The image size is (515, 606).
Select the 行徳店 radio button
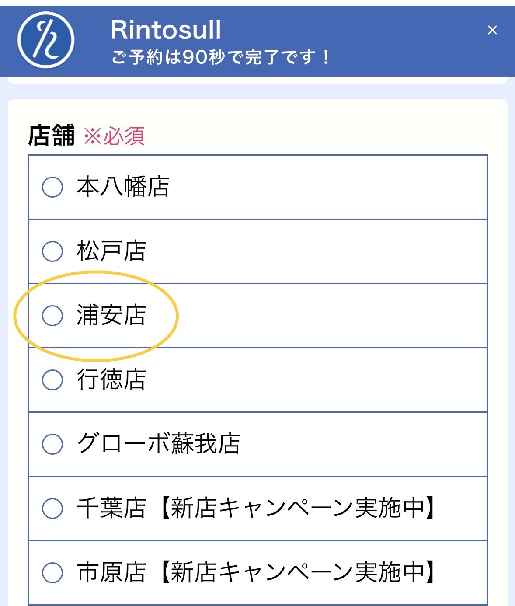52,380
